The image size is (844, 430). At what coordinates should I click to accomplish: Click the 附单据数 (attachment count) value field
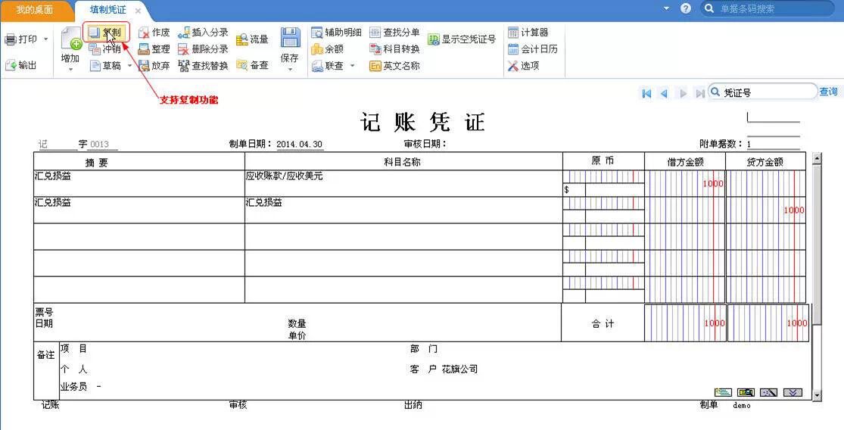tap(773, 144)
